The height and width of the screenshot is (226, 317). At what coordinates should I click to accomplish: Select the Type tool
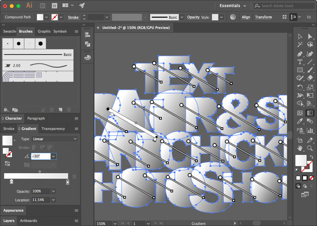coord(300,62)
